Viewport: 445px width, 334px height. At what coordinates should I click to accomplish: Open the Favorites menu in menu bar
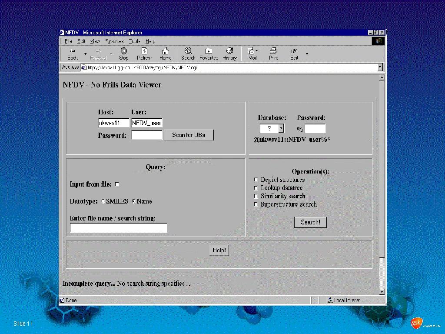[114, 41]
